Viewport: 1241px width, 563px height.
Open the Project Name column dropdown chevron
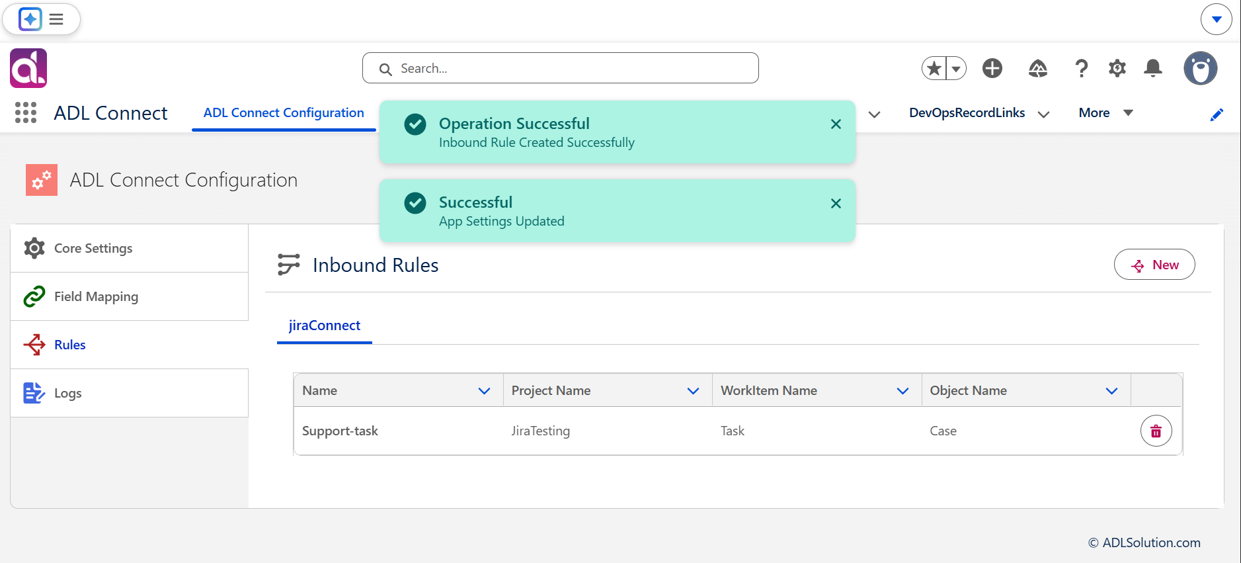[693, 391]
